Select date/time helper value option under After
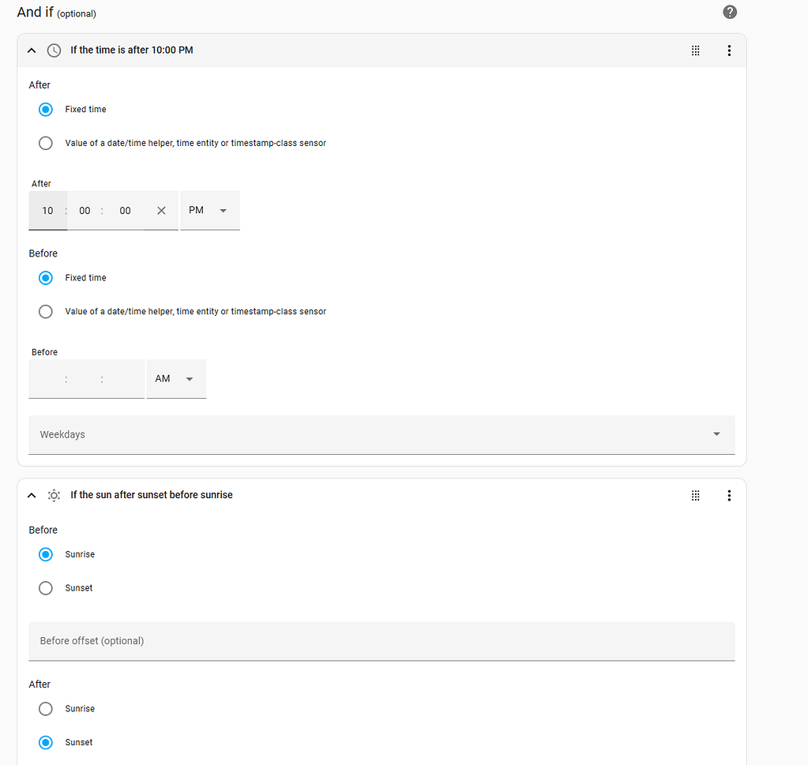Viewport: 808px width, 765px height. pos(46,143)
